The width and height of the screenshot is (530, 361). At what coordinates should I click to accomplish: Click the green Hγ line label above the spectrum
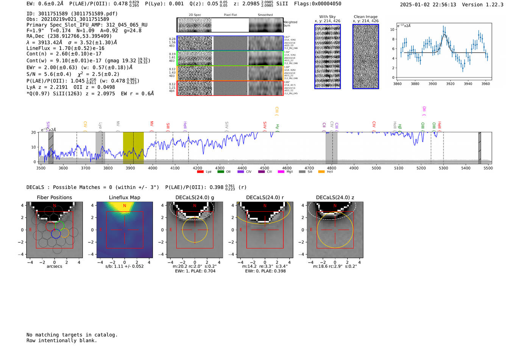point(277,127)
